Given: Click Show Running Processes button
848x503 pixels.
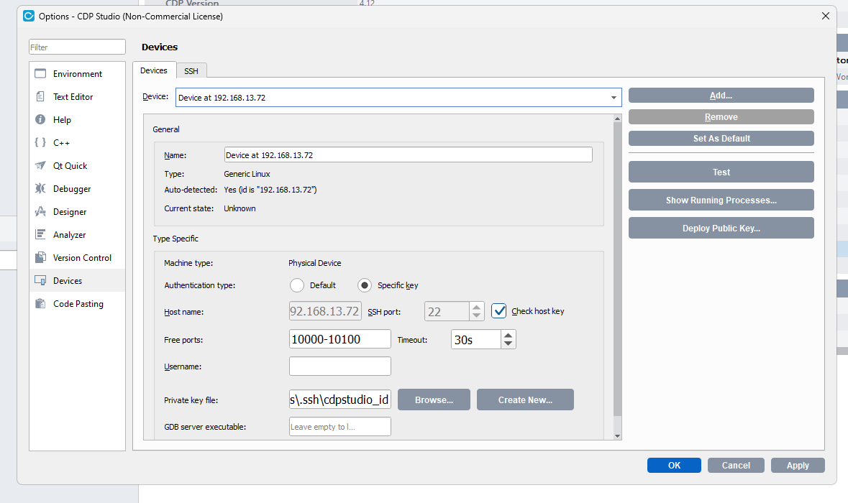Looking at the screenshot, I should point(721,200).
